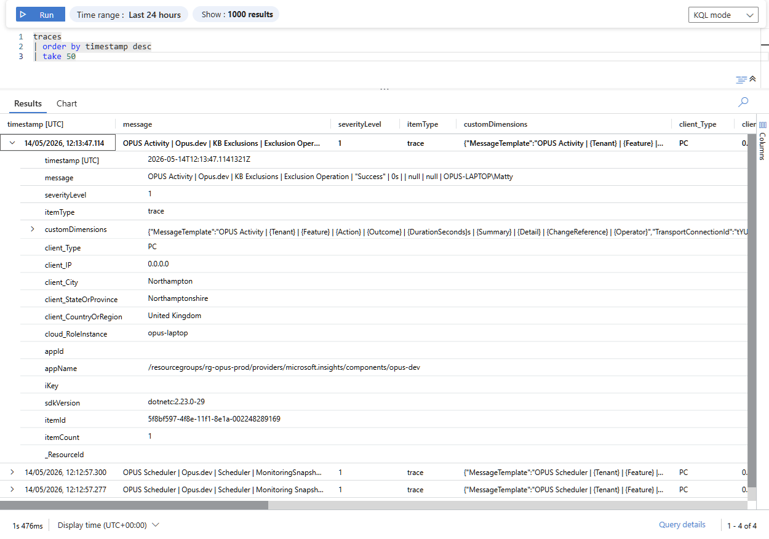Click the itemCount field label

62,437
